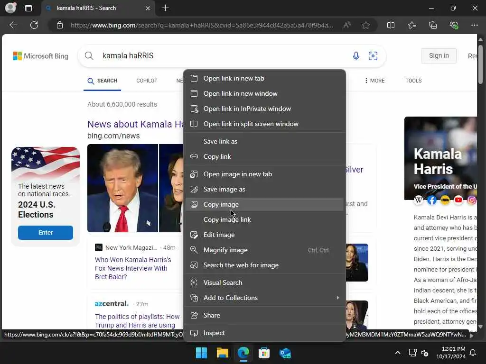486x364 pixels.
Task: Open File Explorer from the taskbar
Action: 222,353
